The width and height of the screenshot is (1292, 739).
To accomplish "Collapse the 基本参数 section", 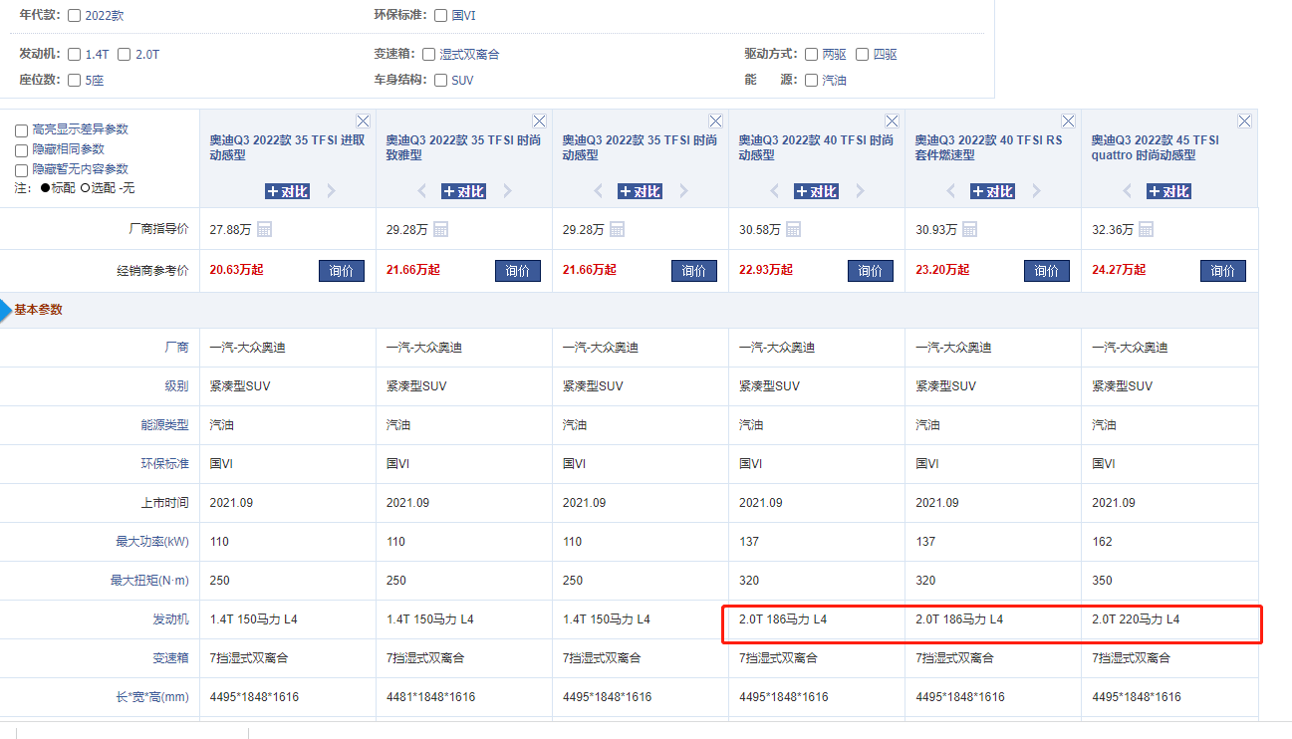I will [x=40, y=310].
